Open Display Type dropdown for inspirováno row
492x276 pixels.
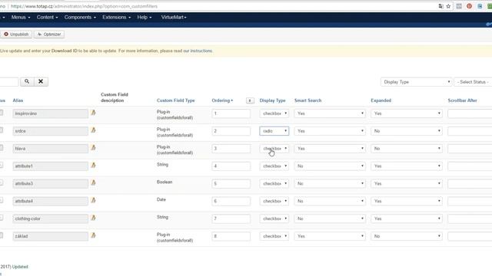274,113
